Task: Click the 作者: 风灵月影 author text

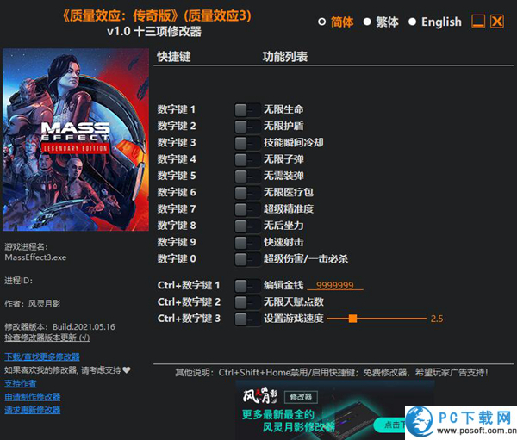Action: (33, 304)
